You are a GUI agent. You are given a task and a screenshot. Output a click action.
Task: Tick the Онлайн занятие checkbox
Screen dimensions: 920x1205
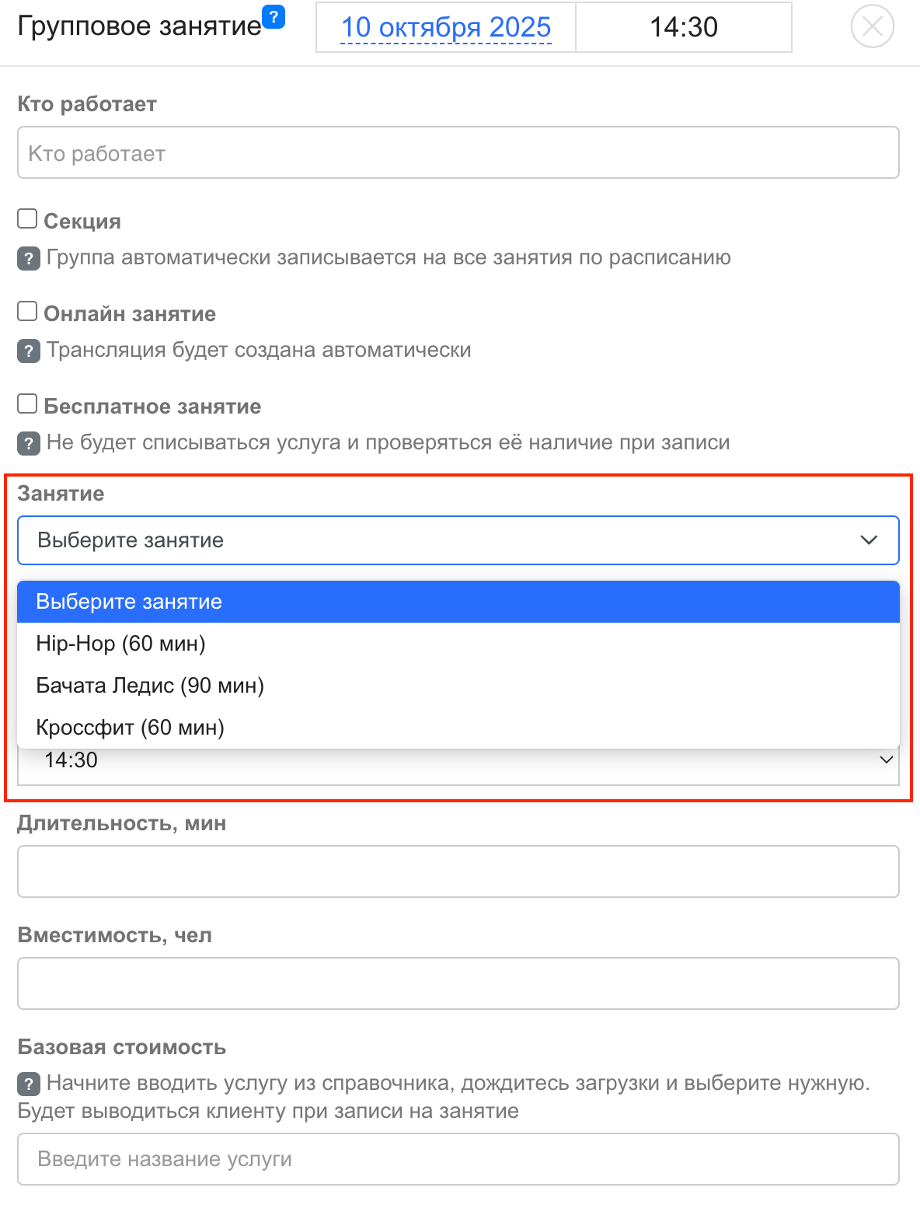(x=27, y=312)
